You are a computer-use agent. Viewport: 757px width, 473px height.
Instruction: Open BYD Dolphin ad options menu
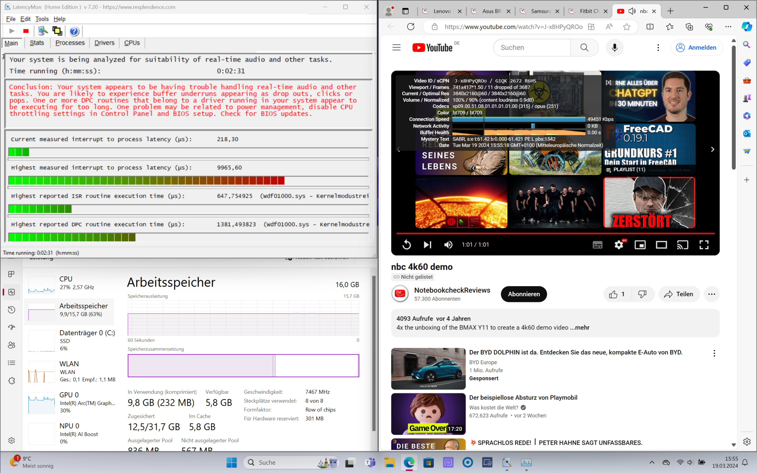point(714,353)
